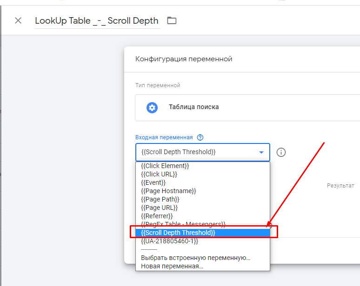Choose {{Click URL}} option
This screenshot has width=360, height=286.
pyautogui.click(x=159, y=174)
